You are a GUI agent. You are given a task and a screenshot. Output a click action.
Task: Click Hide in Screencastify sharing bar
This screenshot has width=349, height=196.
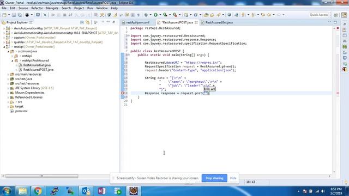[233, 178]
